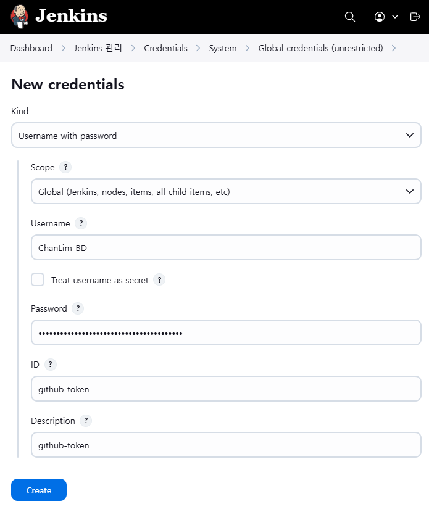Open help for Username field
This screenshot has height=512, width=429.
pyautogui.click(x=81, y=223)
